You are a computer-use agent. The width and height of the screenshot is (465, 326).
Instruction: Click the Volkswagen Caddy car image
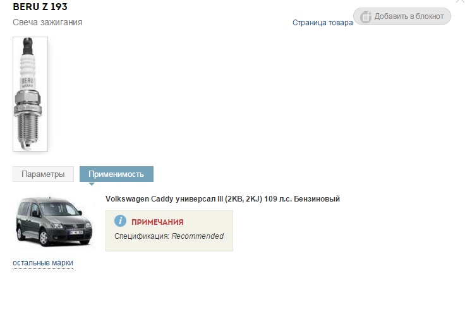point(54,222)
